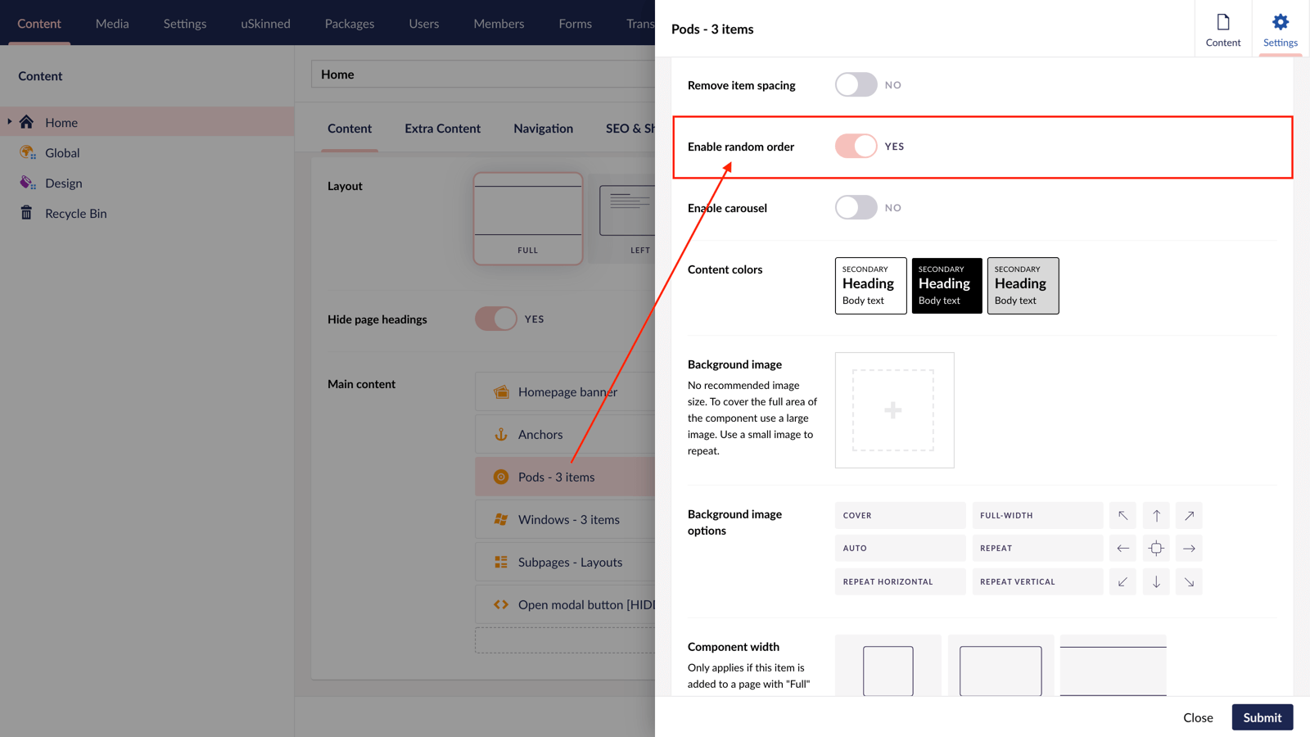This screenshot has width=1310, height=737.
Task: Click the Pods - 3 items bullseye icon
Action: point(501,477)
